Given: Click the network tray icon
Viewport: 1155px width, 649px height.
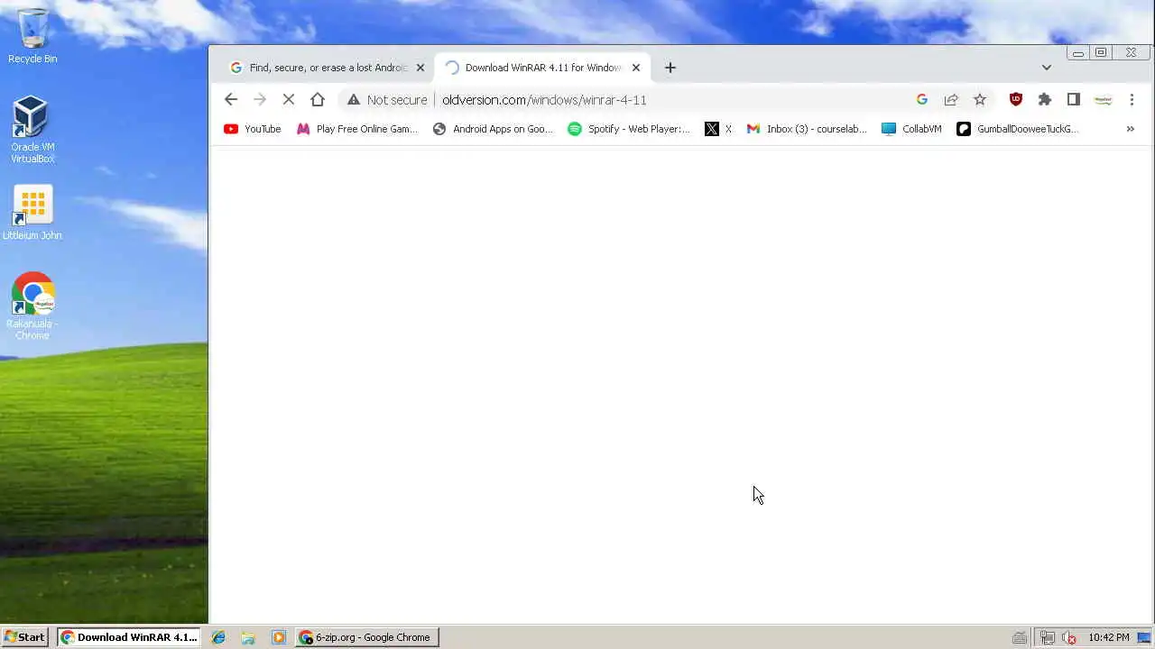Looking at the screenshot, I should click(1048, 638).
